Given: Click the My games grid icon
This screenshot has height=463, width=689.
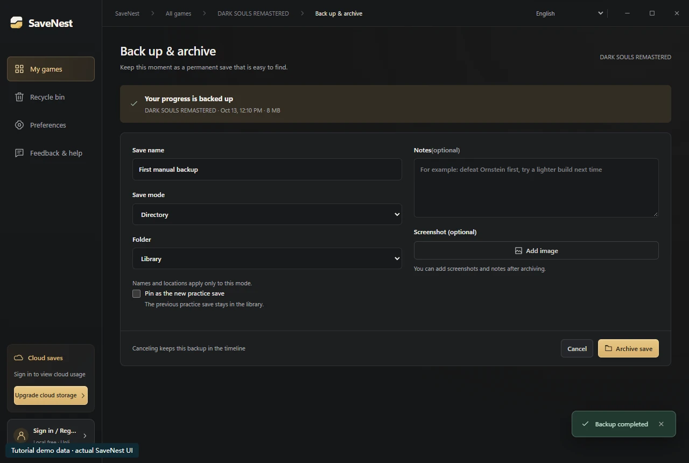Looking at the screenshot, I should 19,69.
